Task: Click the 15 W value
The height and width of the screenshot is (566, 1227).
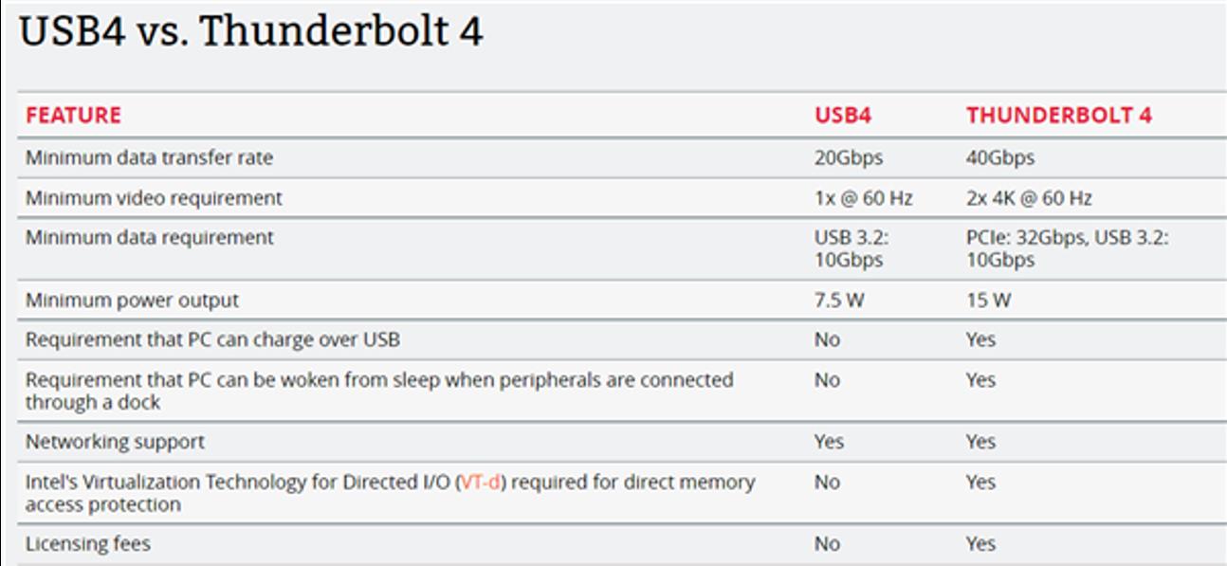Action: (x=988, y=301)
